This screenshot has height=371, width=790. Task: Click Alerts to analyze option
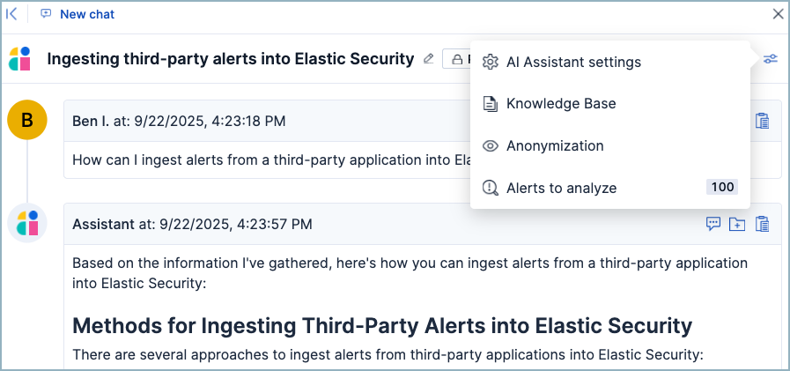click(x=560, y=188)
